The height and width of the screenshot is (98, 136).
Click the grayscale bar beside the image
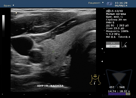[x=4, y=26]
